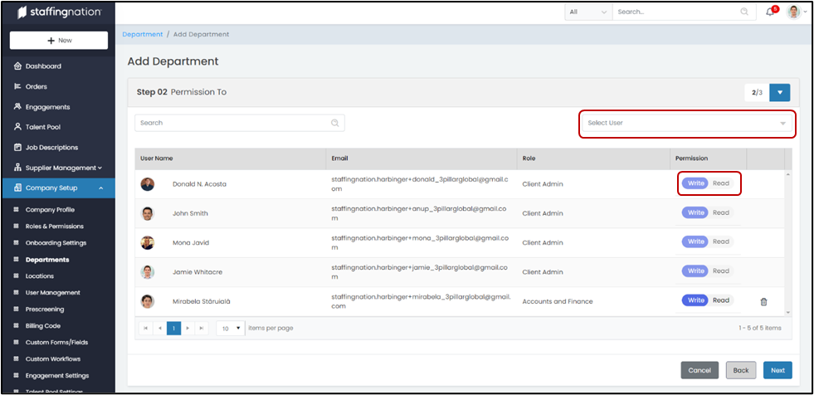Open Billing Code submenu item

pyautogui.click(x=43, y=326)
